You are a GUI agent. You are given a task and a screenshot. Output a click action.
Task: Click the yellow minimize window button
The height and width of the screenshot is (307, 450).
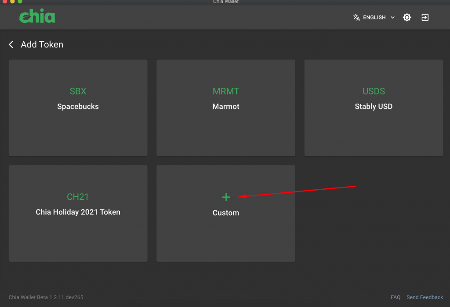point(12,1)
